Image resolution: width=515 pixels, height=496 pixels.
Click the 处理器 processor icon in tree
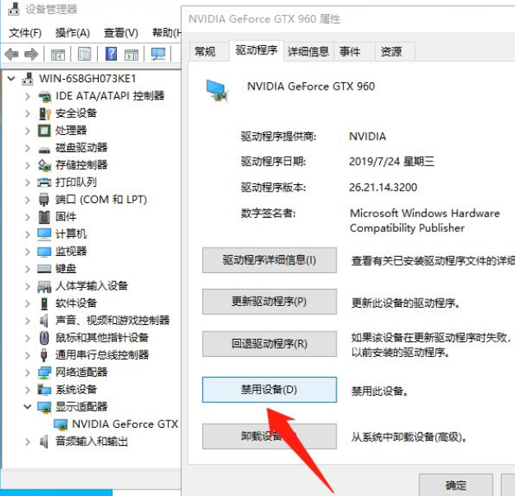coord(44,131)
